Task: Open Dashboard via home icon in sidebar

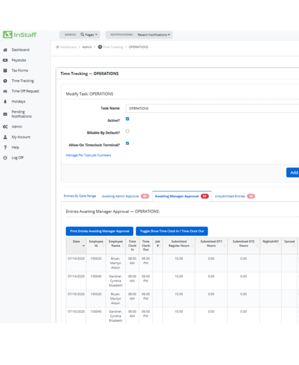Action: 5,50
